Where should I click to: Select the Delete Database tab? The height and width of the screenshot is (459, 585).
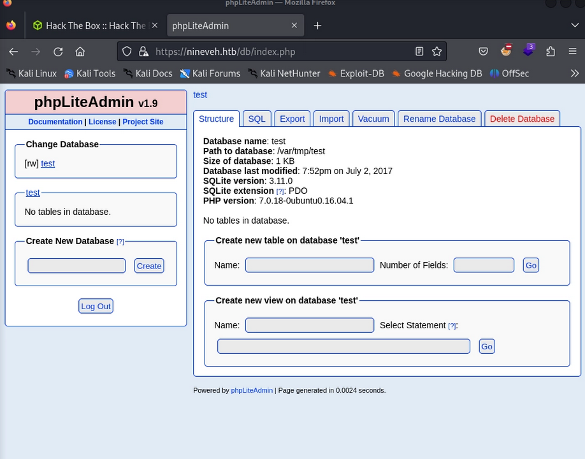522,119
